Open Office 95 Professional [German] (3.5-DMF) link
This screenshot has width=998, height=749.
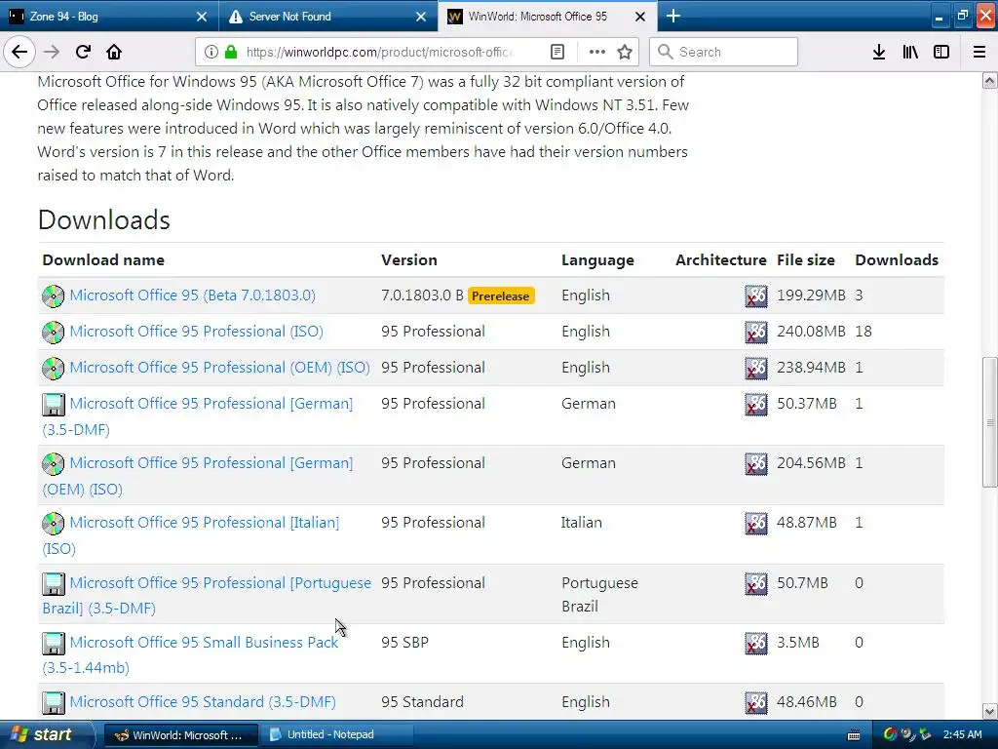[211, 404]
